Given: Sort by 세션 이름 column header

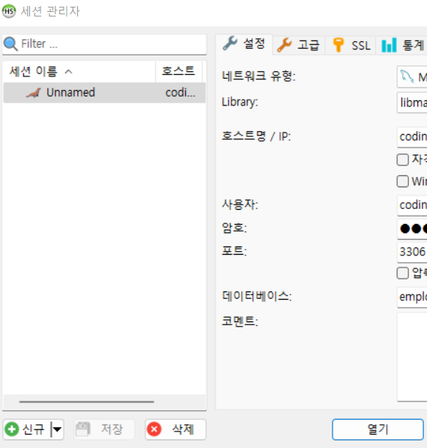Looking at the screenshot, I should coord(79,71).
